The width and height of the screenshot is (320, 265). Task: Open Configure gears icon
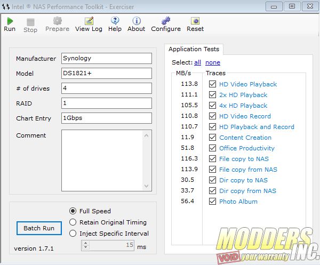click(x=166, y=21)
